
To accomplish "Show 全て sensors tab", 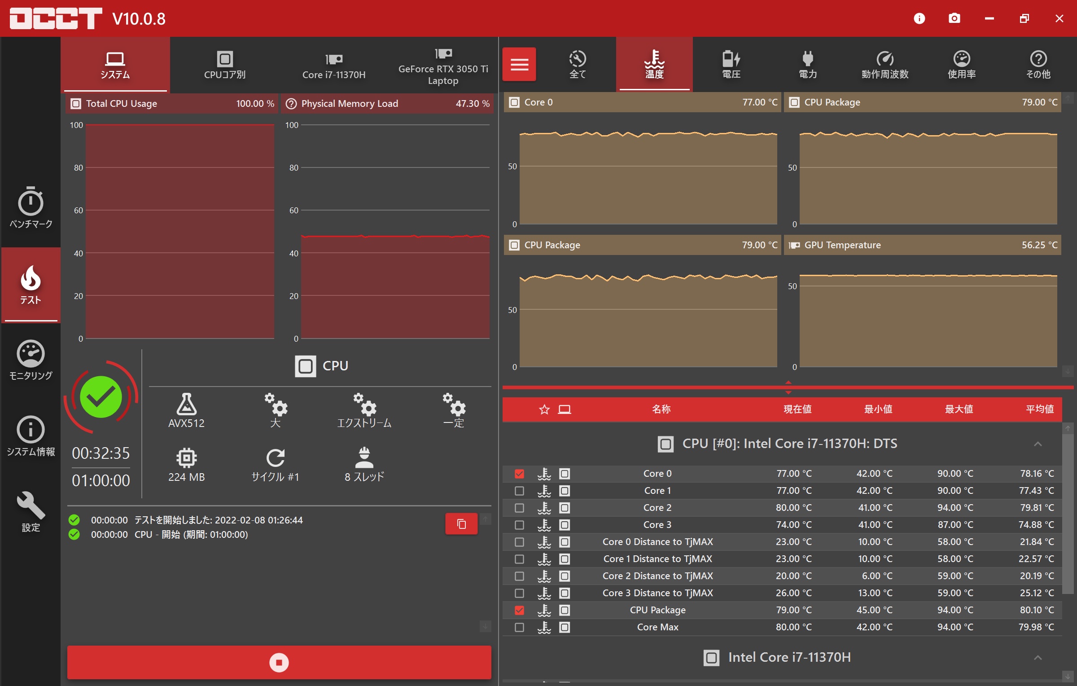I will [x=578, y=65].
